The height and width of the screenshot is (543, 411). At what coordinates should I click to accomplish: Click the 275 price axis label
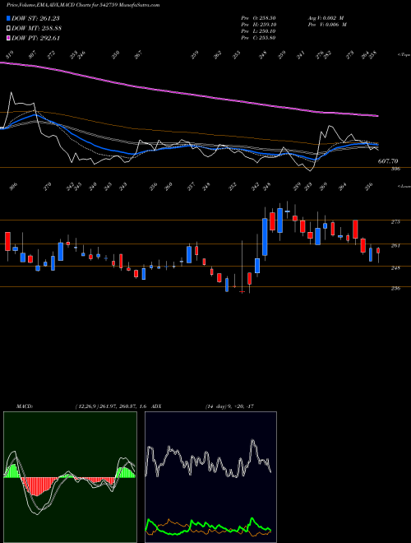(x=395, y=221)
